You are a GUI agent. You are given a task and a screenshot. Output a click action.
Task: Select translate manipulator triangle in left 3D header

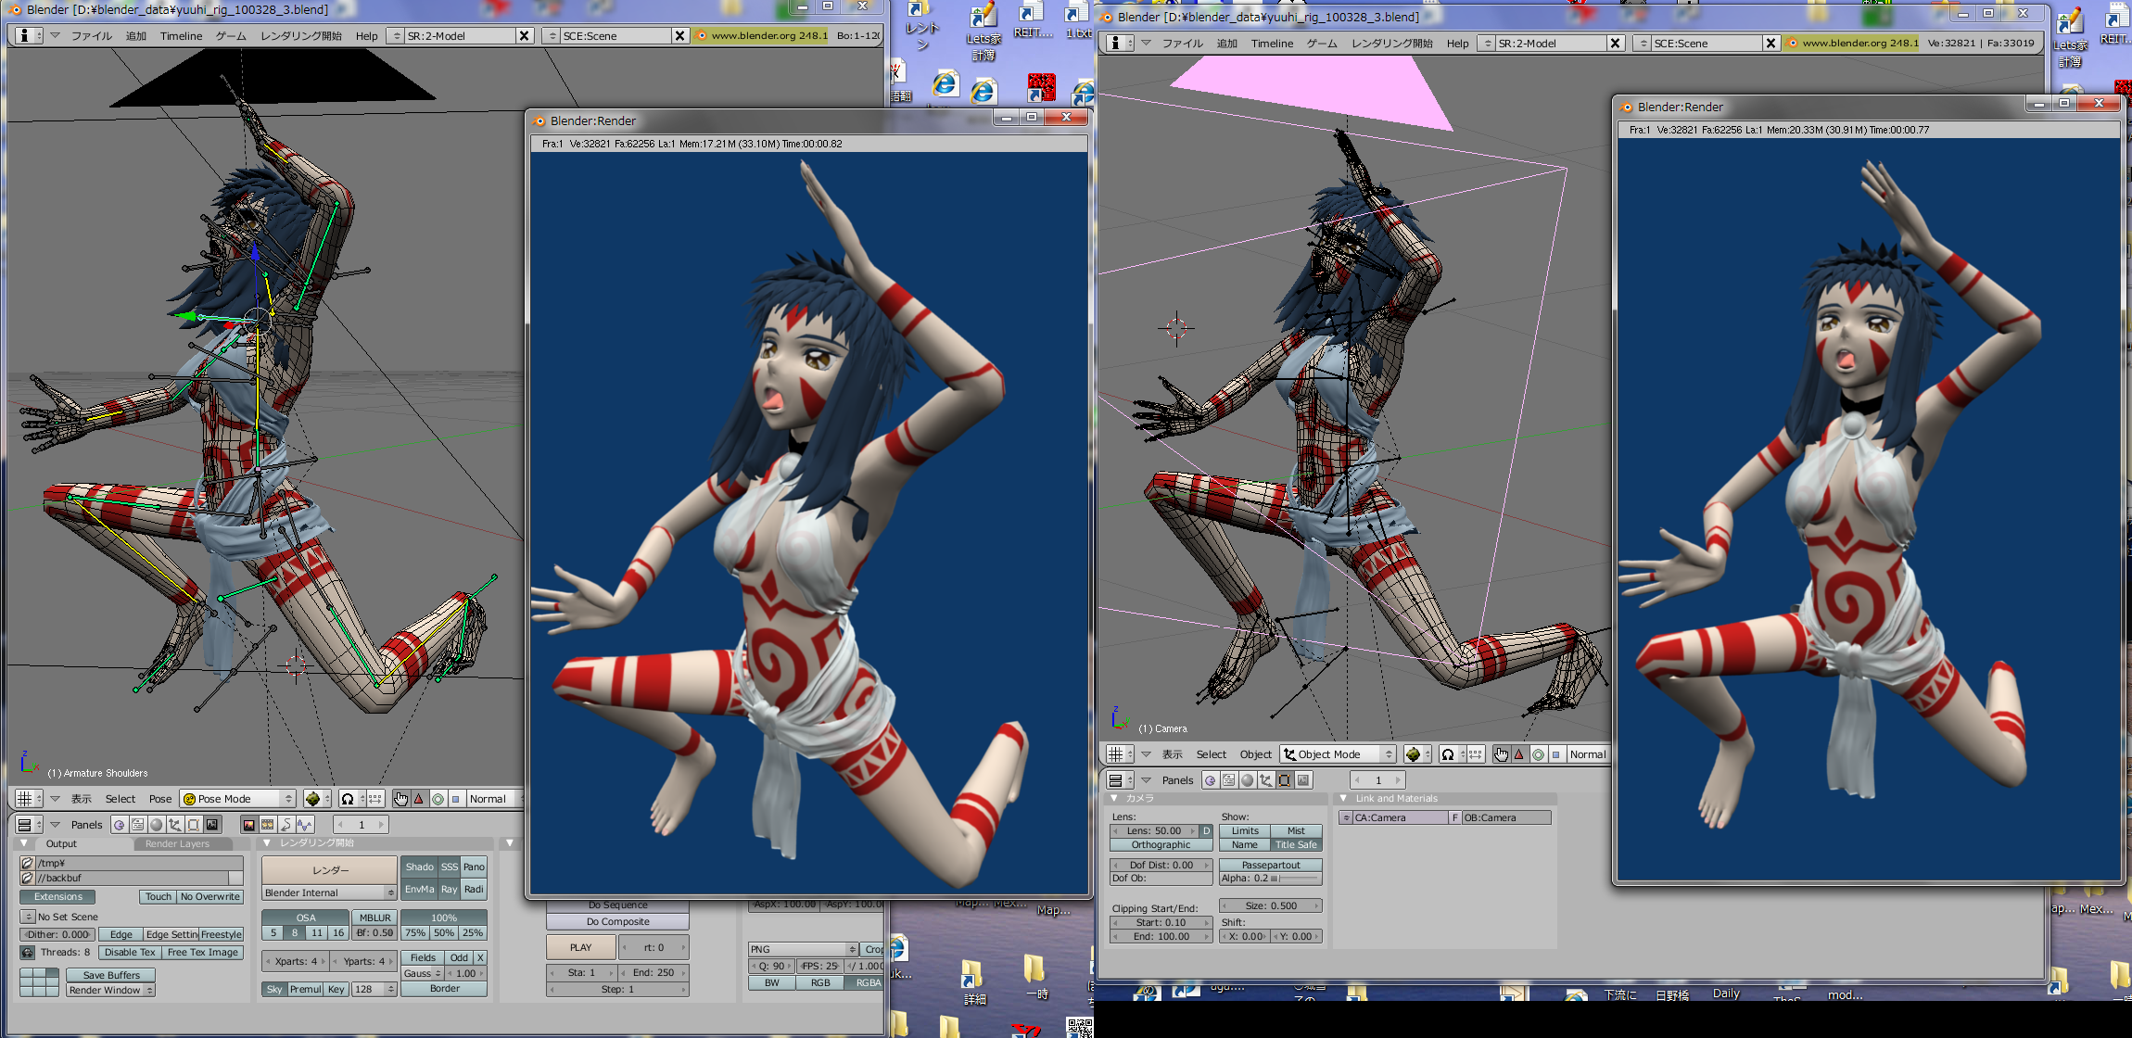[419, 799]
